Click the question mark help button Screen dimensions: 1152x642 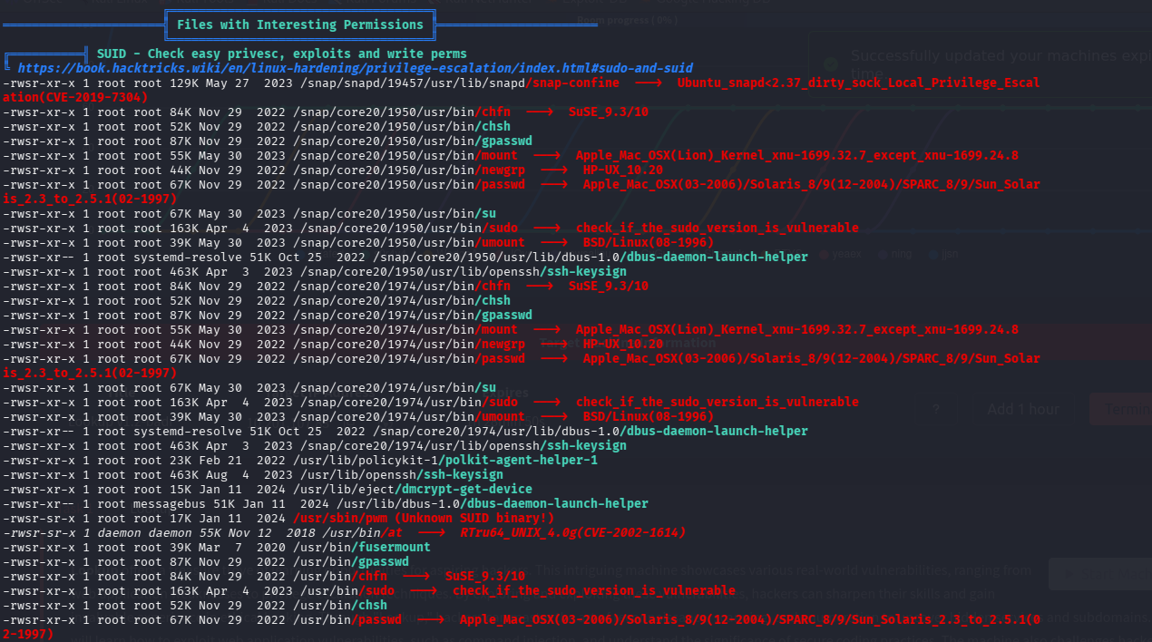936,409
